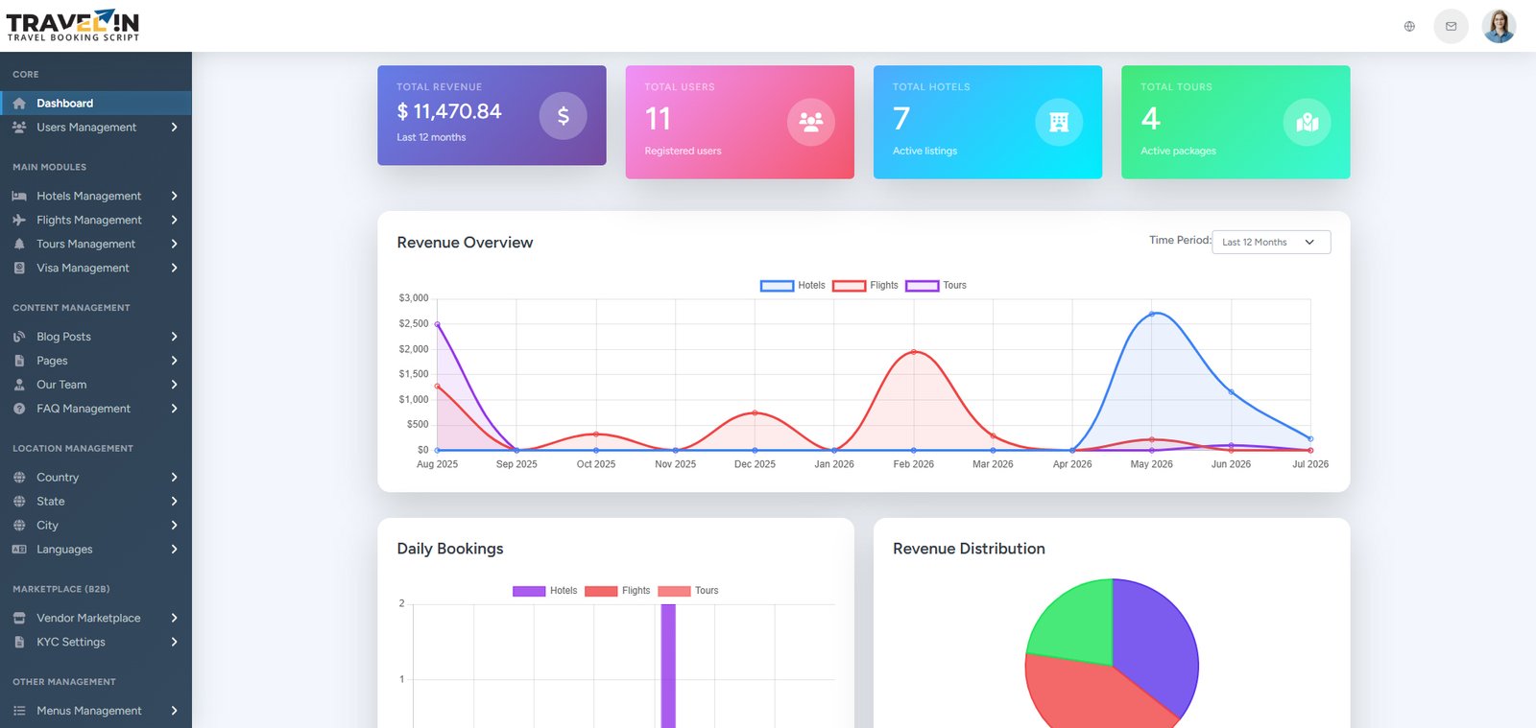
Task: Open the globe language icon
Action: click(x=1409, y=27)
